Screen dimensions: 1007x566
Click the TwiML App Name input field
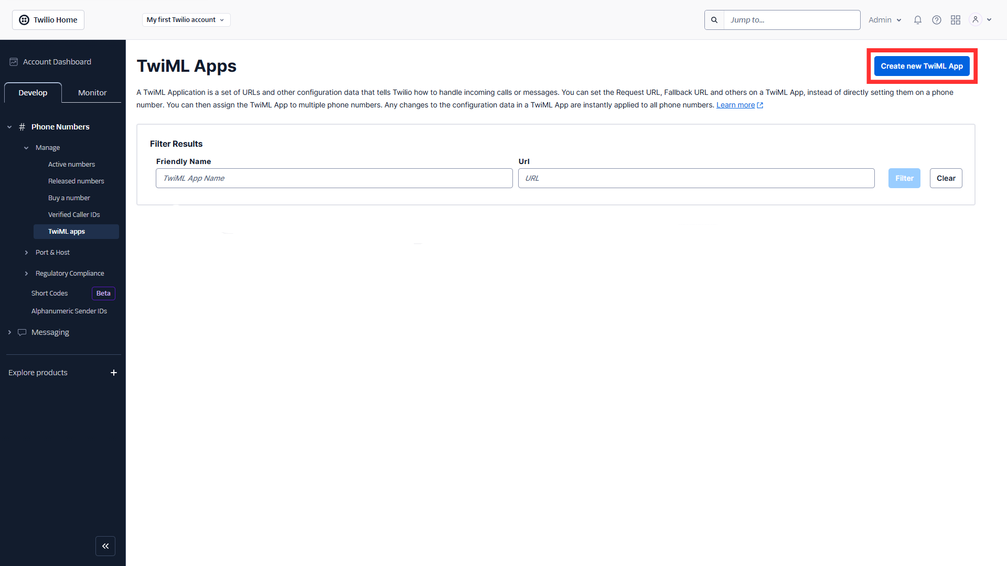334,178
